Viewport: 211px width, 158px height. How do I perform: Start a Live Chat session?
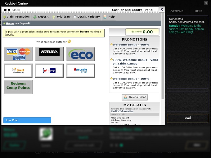point(27,120)
